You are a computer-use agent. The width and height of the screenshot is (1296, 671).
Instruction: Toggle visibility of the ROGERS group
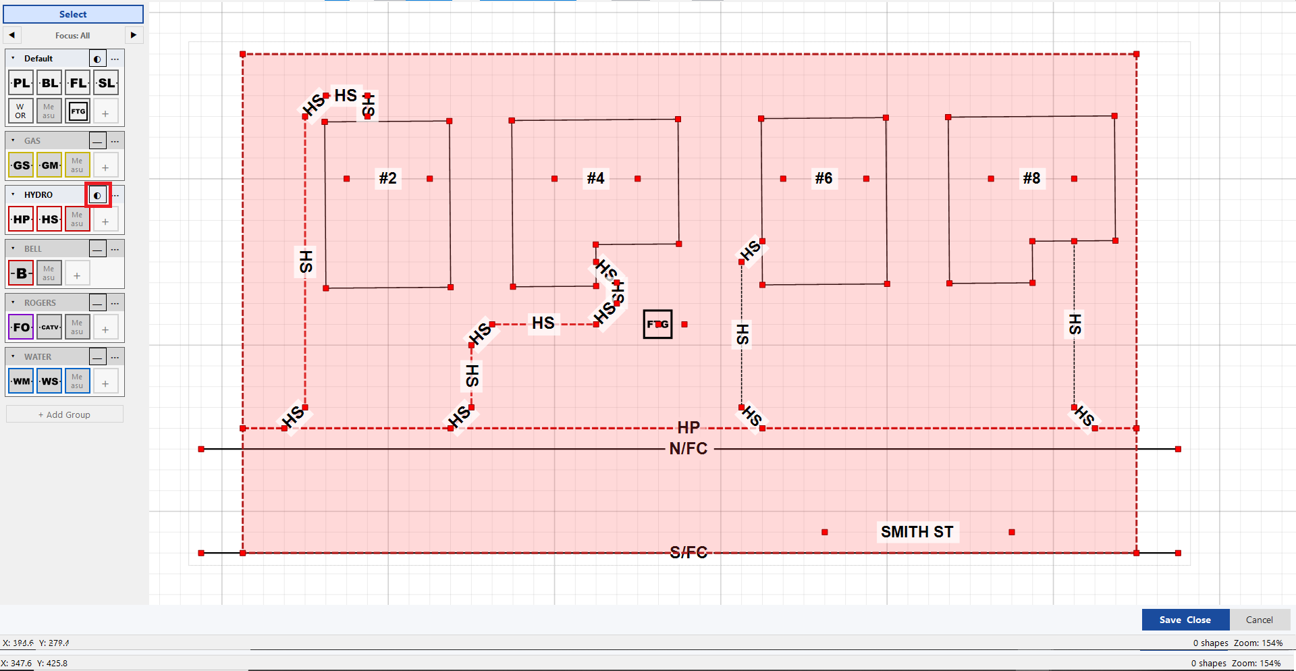point(98,302)
